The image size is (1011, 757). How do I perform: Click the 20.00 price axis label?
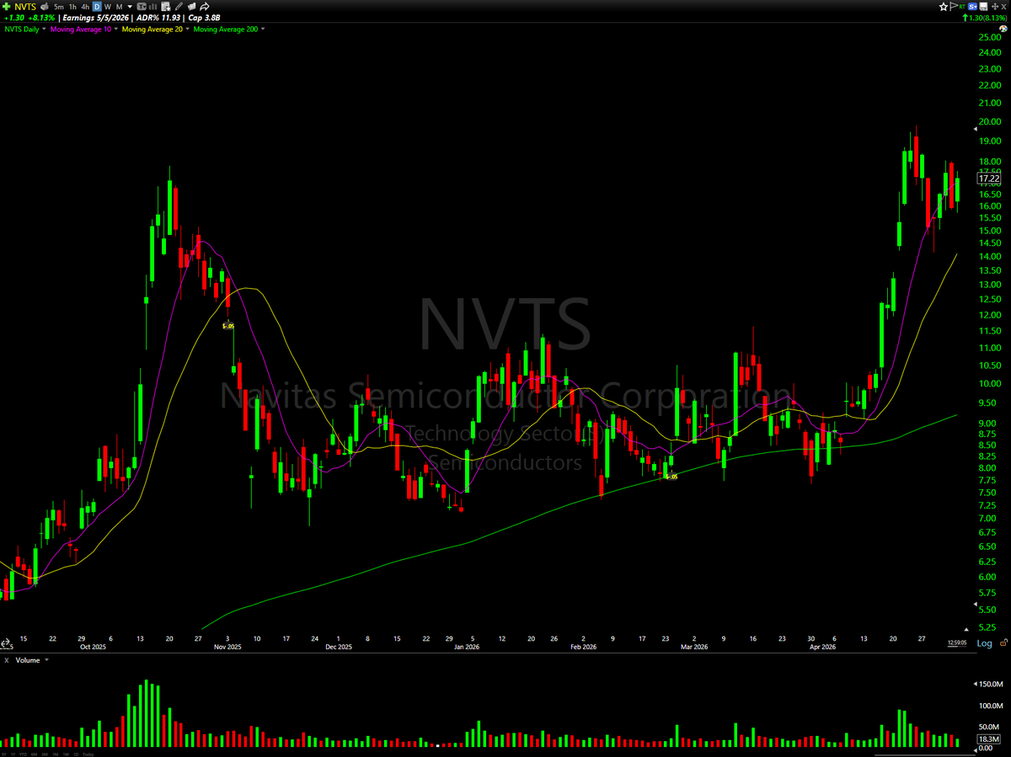988,121
